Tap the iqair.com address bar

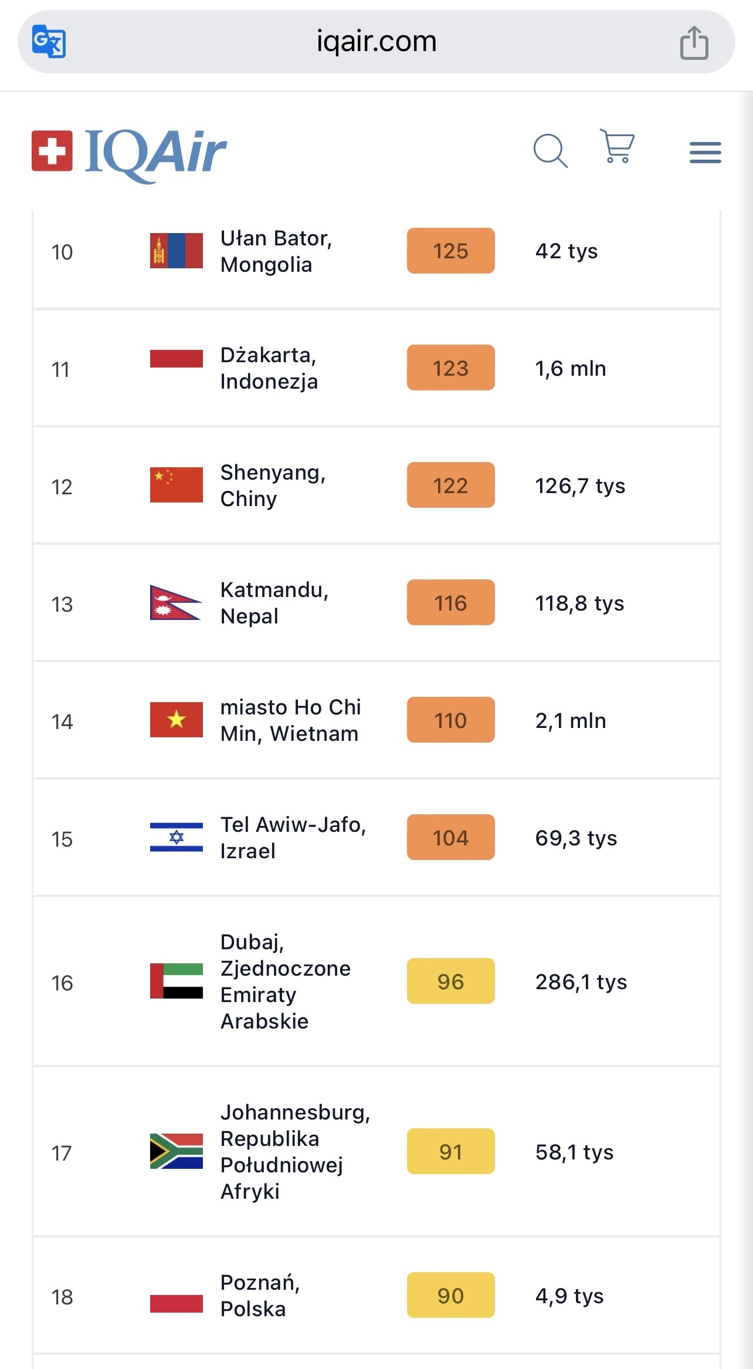coord(376,42)
